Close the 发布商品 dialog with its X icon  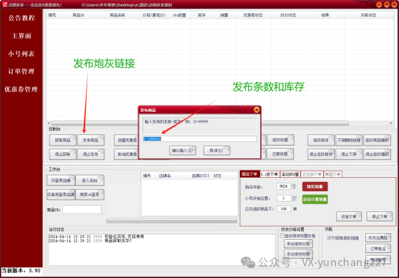click(x=256, y=110)
